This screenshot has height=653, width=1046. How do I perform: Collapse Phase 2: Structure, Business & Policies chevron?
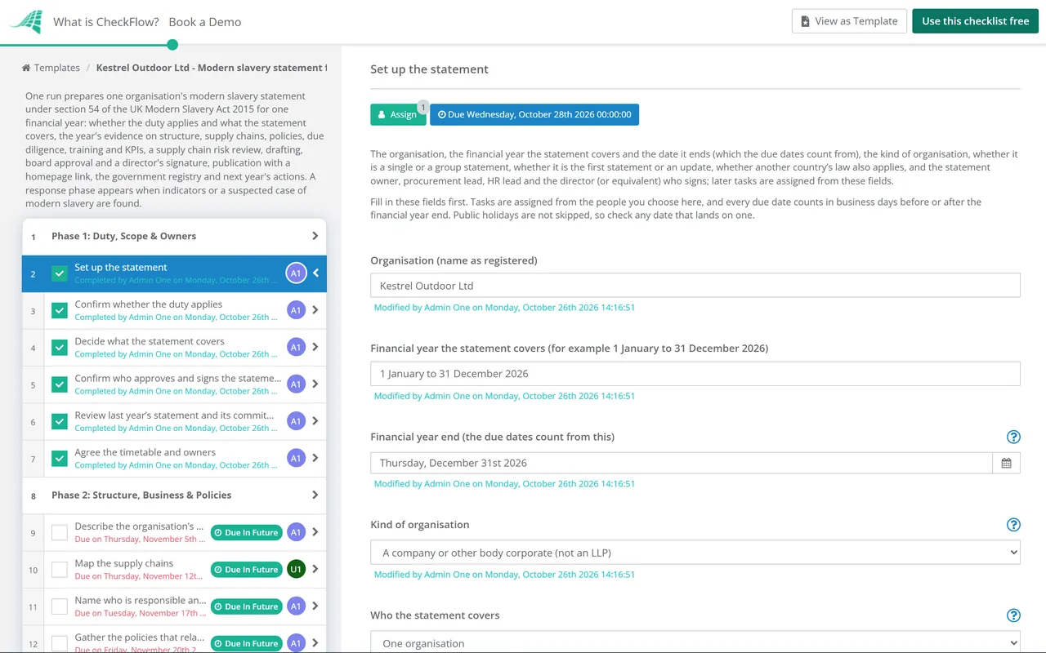tap(315, 495)
